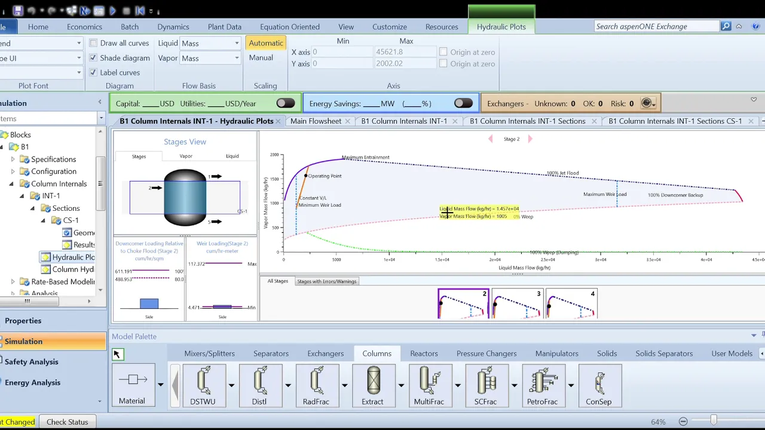Open the Dynamics ribbon tab

click(173, 27)
